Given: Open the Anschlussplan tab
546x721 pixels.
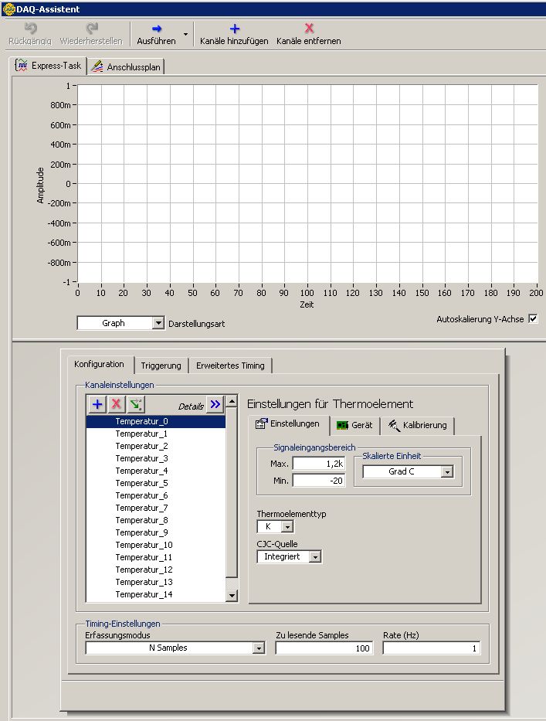Looking at the screenshot, I should [125, 66].
